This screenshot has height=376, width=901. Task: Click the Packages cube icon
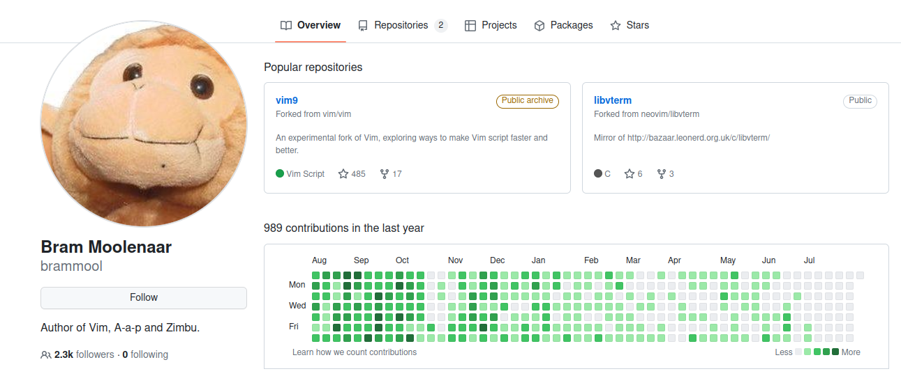[539, 26]
